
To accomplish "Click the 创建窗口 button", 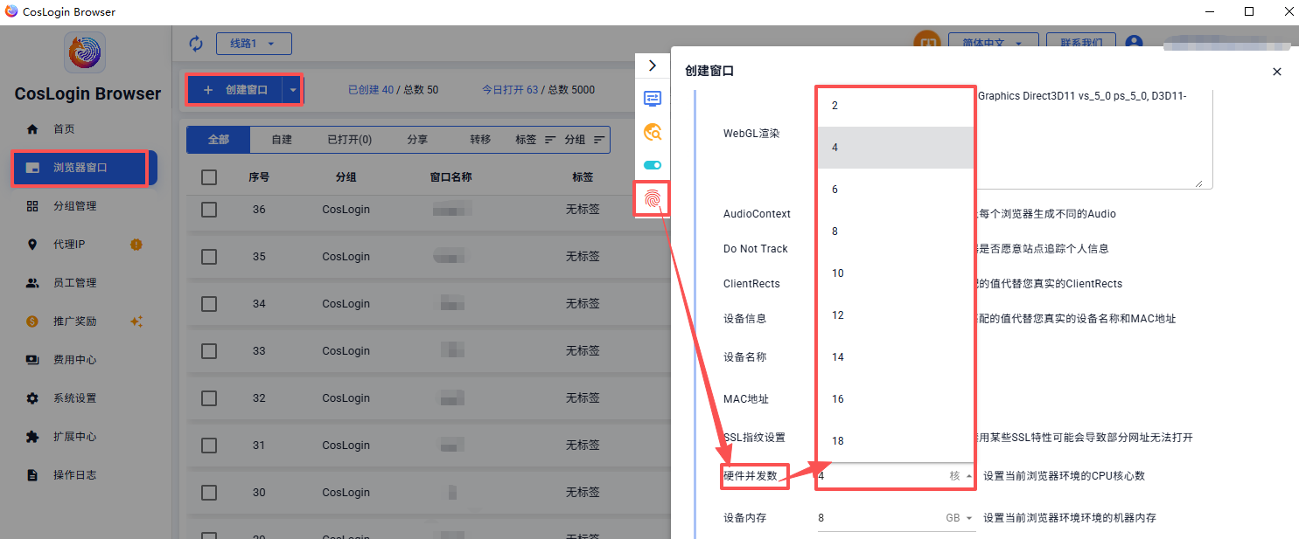I will click(x=234, y=89).
